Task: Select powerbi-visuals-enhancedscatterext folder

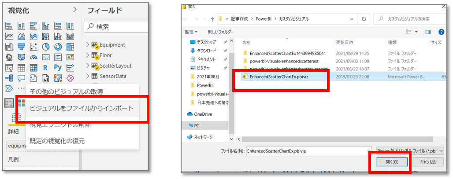Action: pos(284,61)
